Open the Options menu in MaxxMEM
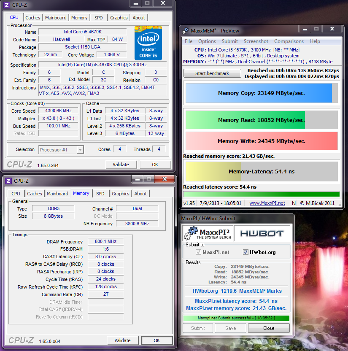348x351 pixels. click(207, 41)
